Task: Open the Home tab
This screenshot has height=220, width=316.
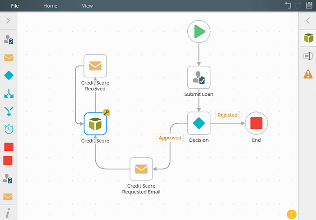Action: pos(50,6)
